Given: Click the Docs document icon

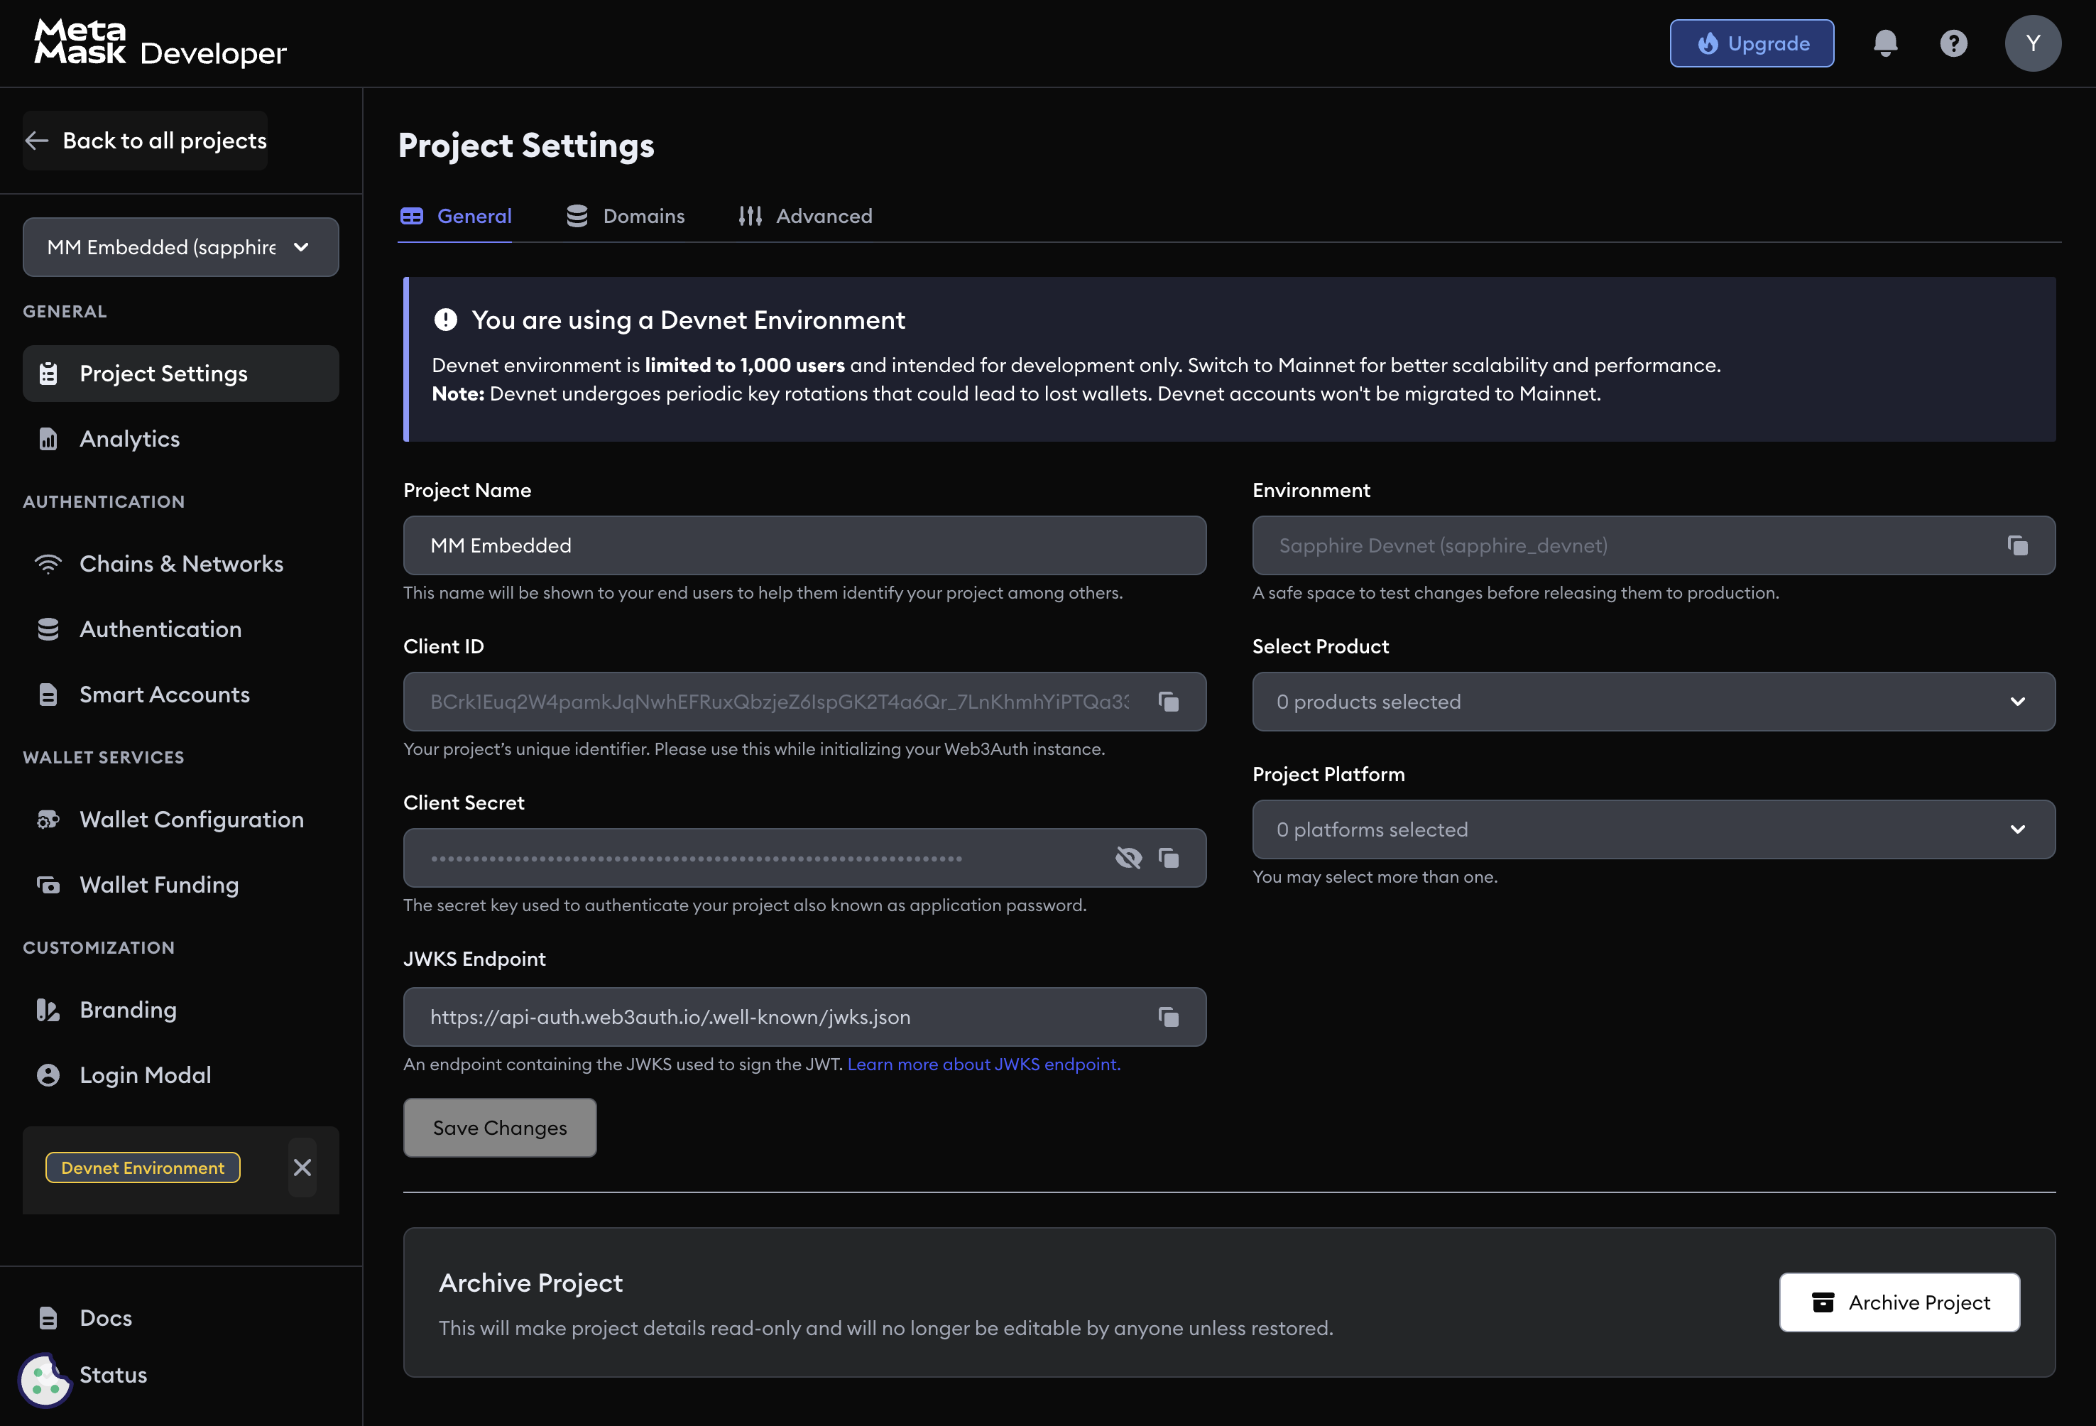Looking at the screenshot, I should click(x=48, y=1318).
